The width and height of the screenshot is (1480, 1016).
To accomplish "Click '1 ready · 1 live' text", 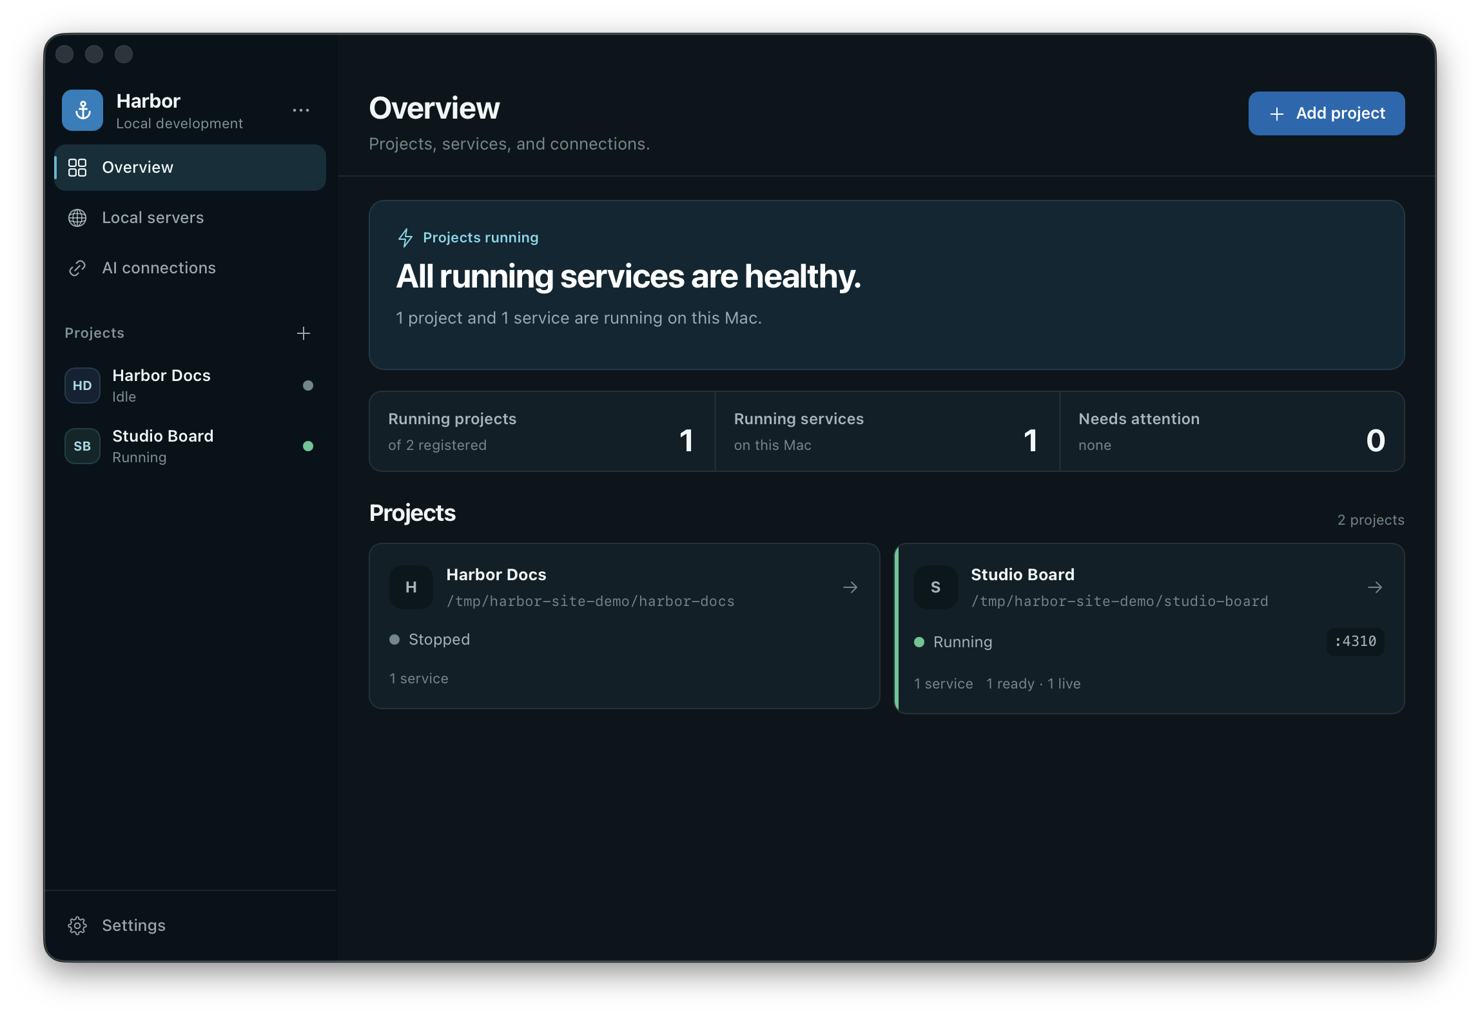I will [x=1033, y=684].
